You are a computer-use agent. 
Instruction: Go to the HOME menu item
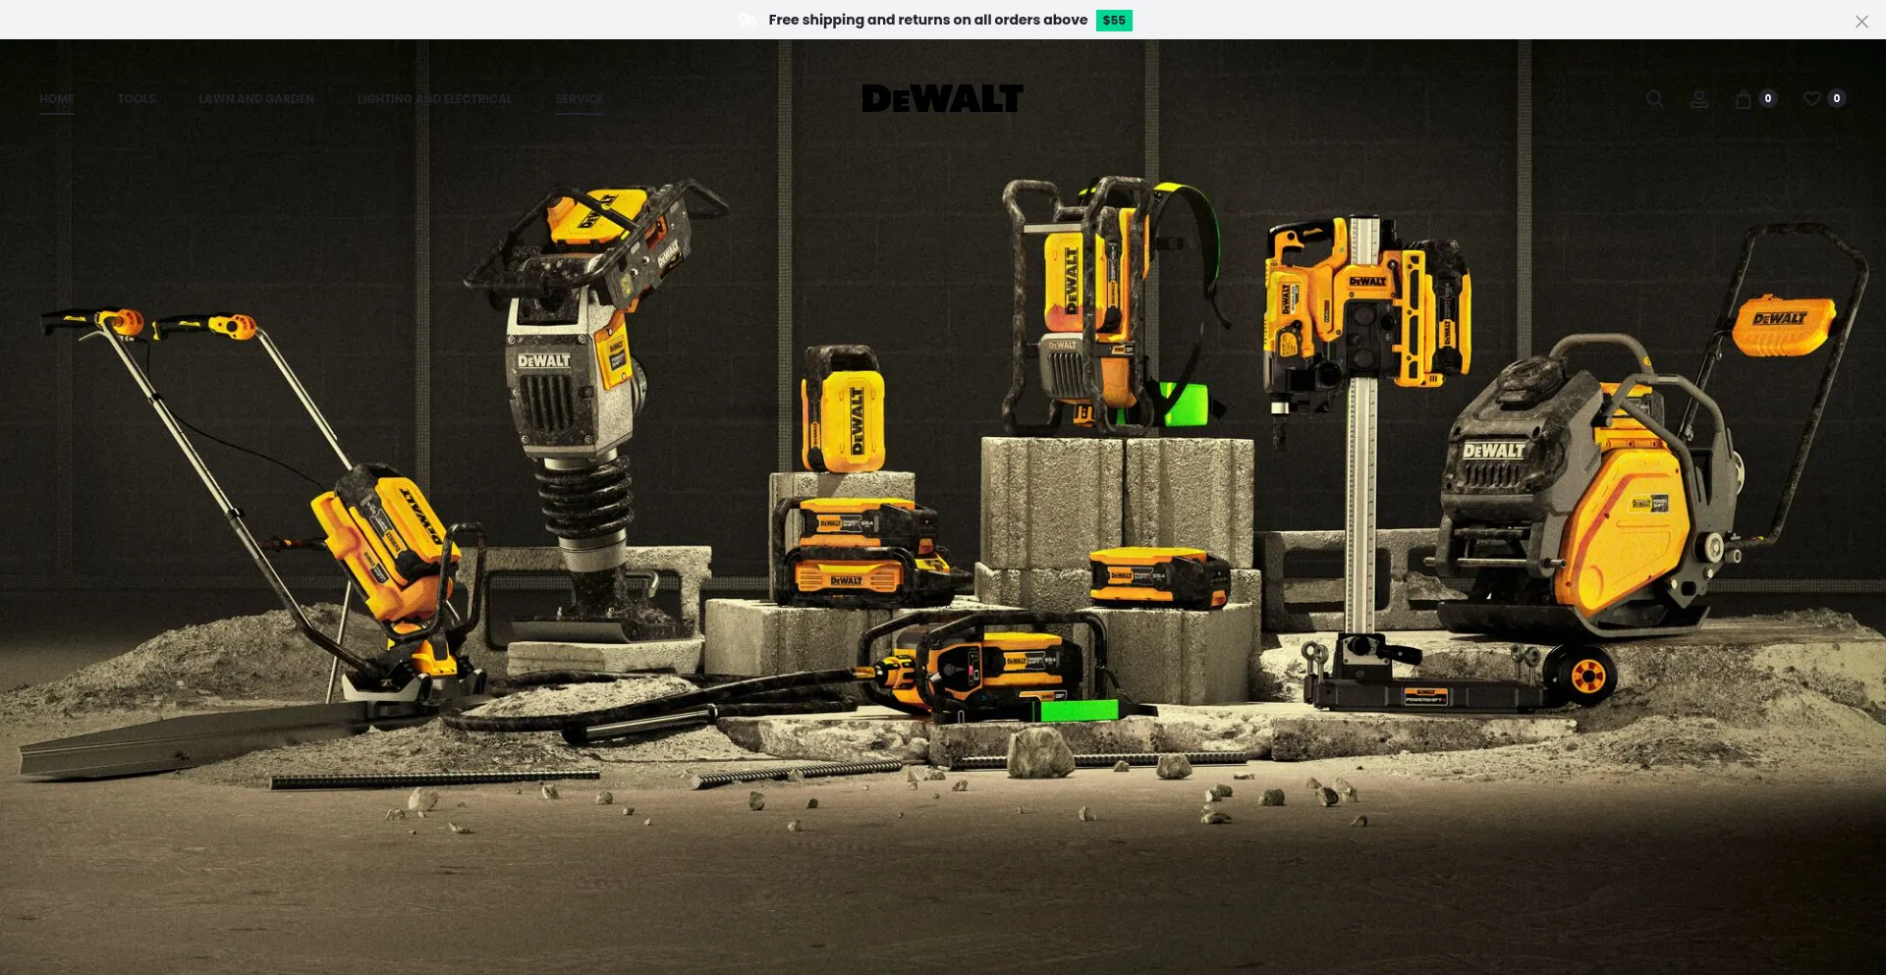[x=57, y=99]
